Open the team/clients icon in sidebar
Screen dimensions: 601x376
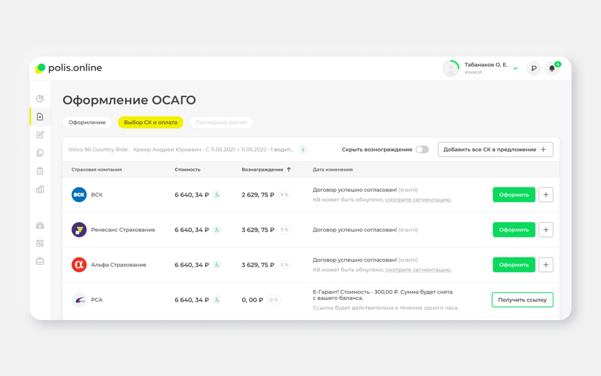pyautogui.click(x=40, y=225)
